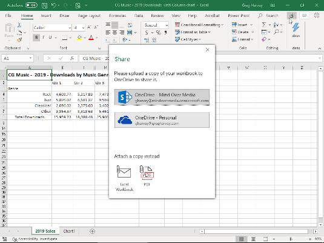Click the Merge & Center icon
This screenshot has width=324, height=243.
point(130,33)
